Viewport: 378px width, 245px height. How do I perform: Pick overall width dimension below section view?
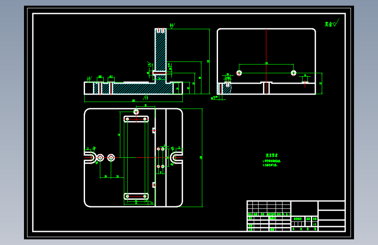tap(133, 101)
